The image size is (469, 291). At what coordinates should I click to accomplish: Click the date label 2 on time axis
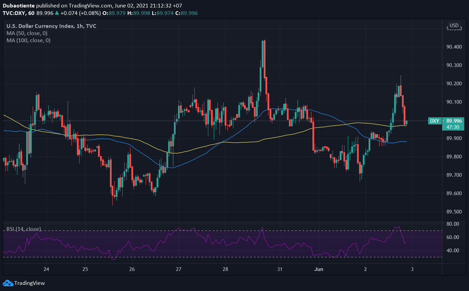coord(365,269)
